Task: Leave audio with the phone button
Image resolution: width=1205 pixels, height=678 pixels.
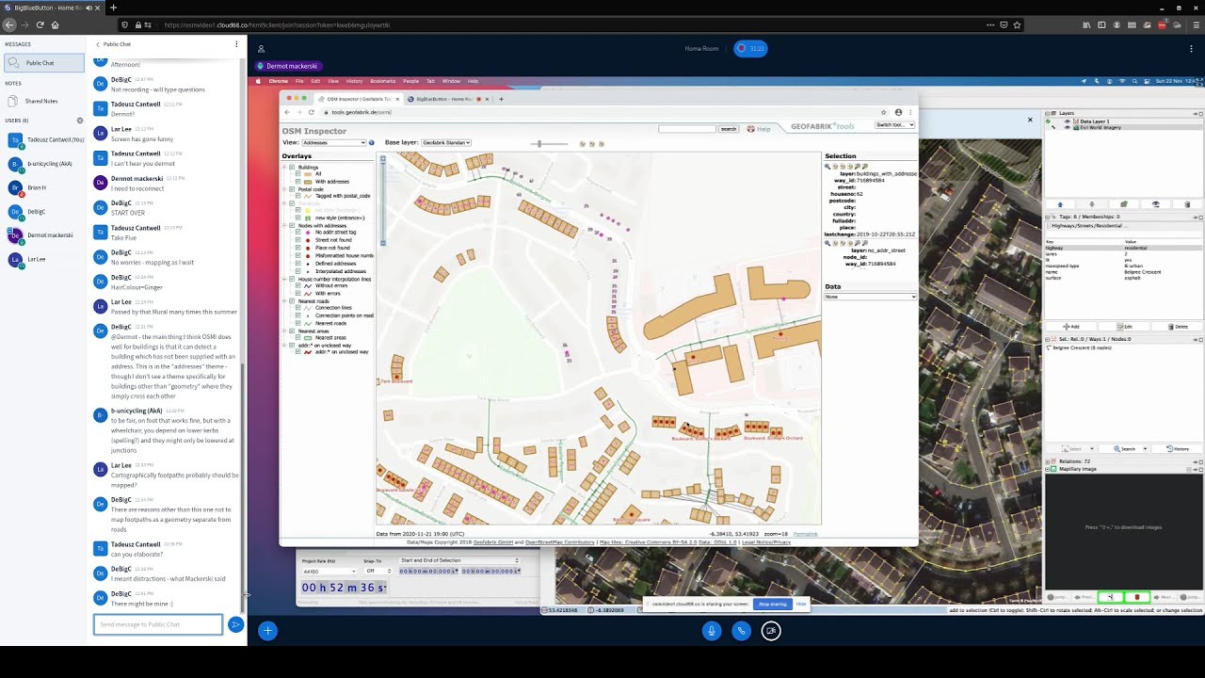Action: tap(741, 631)
